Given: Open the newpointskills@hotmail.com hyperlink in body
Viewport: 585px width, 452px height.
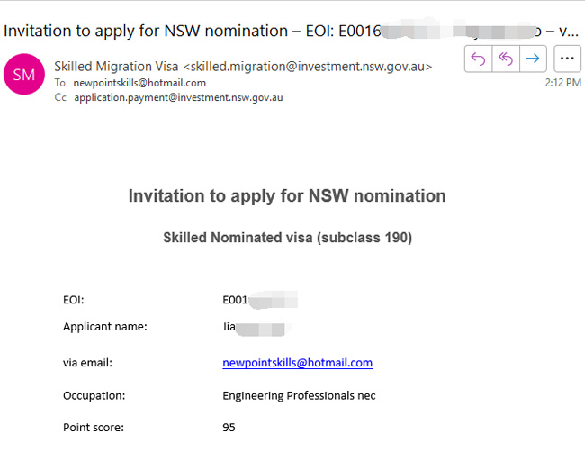Looking at the screenshot, I should point(297,363).
